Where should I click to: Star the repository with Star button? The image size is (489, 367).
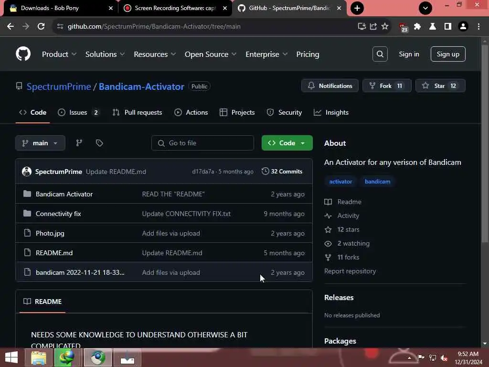pyautogui.click(x=440, y=86)
